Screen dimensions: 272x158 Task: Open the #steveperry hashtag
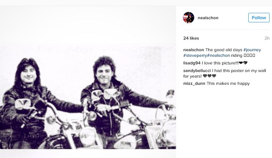195,56
